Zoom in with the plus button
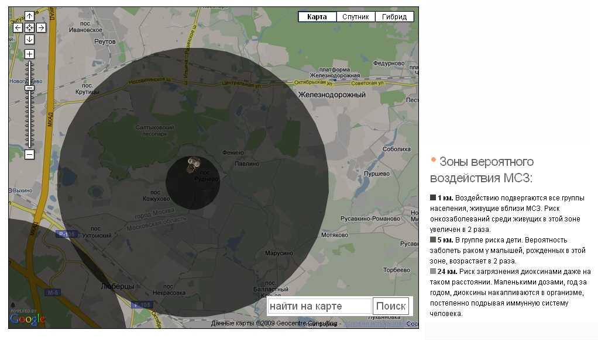The height and width of the screenshot is (340, 598). pyautogui.click(x=29, y=54)
